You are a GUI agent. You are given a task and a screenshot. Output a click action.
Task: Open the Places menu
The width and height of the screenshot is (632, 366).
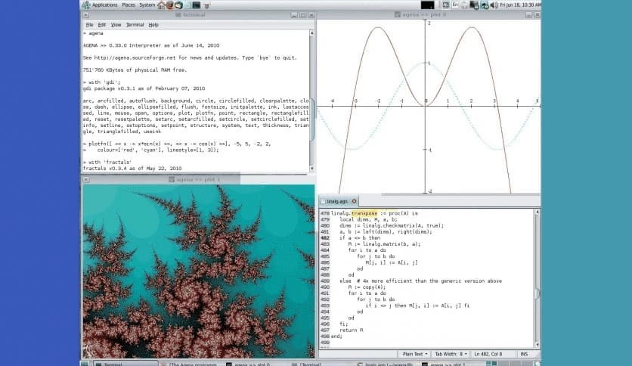129,5
